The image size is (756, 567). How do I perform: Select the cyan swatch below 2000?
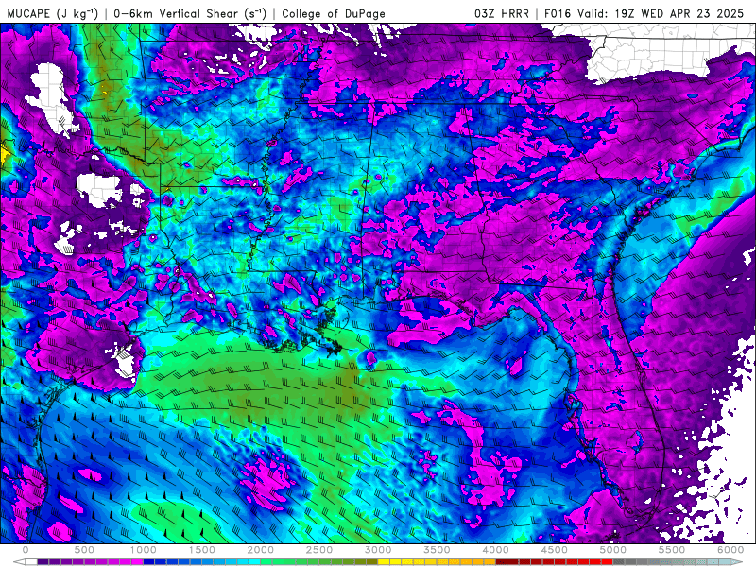tap(255, 561)
